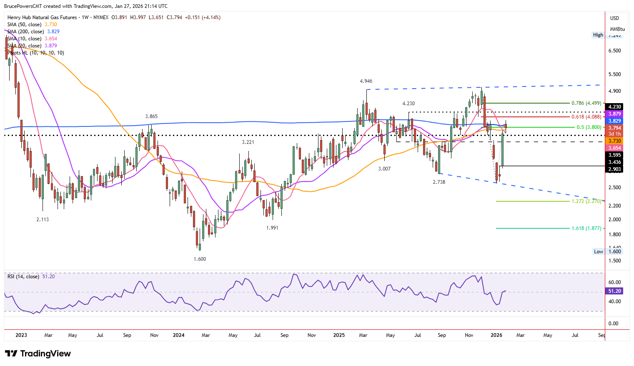Click the SMA (50, close) legend row
Screen dimensions: 634x366
coord(32,25)
